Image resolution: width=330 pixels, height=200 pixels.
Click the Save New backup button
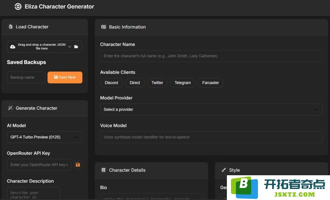(x=65, y=78)
